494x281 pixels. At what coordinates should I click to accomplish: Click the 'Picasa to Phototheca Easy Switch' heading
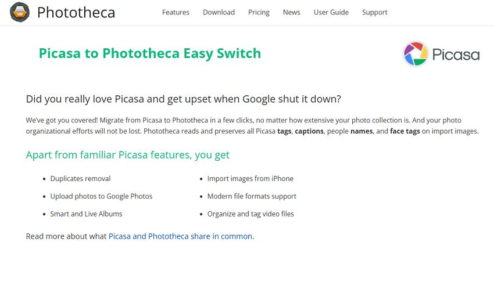[149, 53]
